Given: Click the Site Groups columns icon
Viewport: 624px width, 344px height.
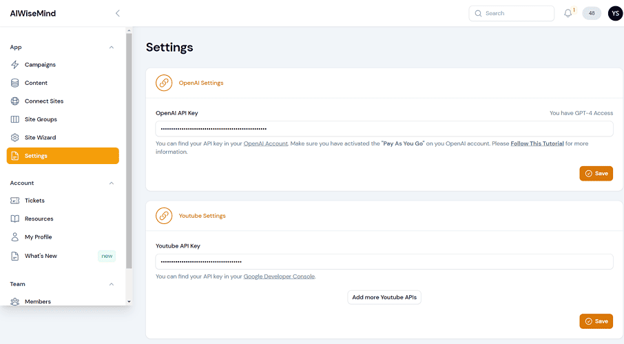Looking at the screenshot, I should 14,119.
